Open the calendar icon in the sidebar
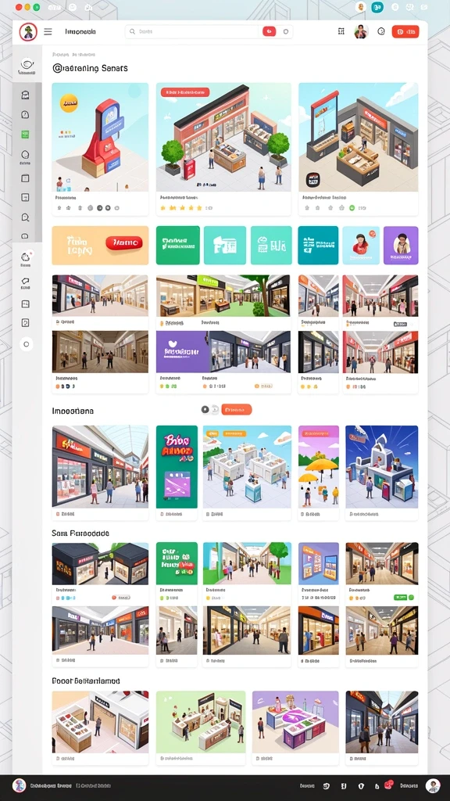The image size is (450, 801). click(x=25, y=178)
